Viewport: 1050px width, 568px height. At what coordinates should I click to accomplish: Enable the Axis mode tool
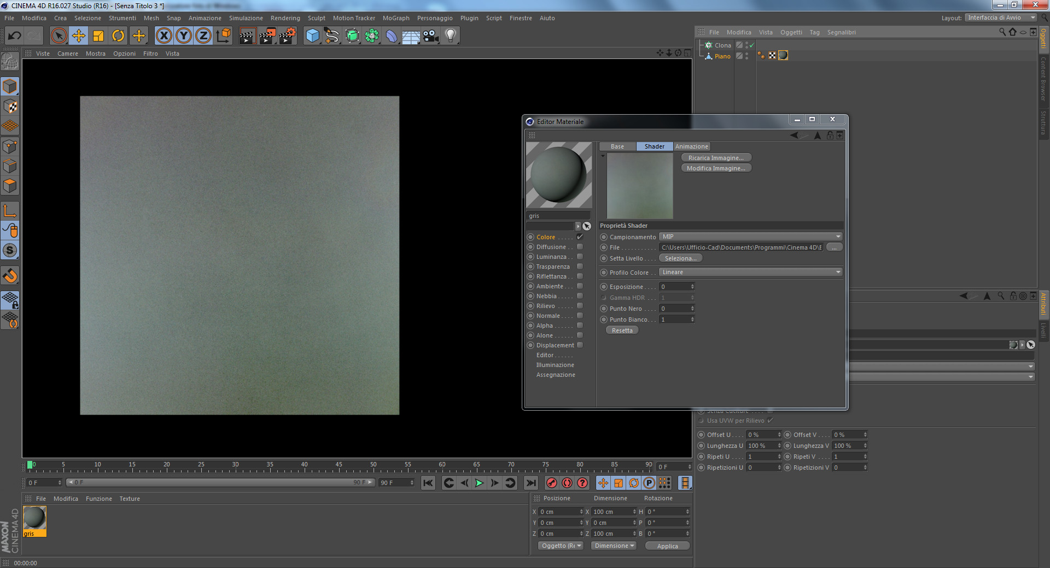[x=10, y=211]
